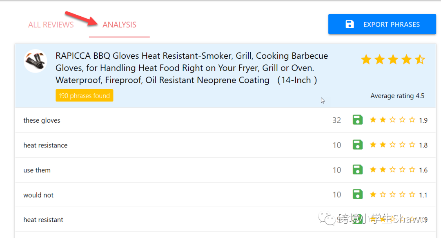Viewport: 441px width, 238px height.
Task: Switch to the All Reviews tab
Action: (x=51, y=25)
